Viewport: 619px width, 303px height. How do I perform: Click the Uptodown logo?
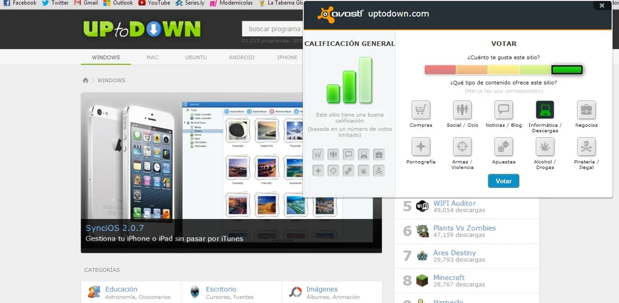point(142,29)
